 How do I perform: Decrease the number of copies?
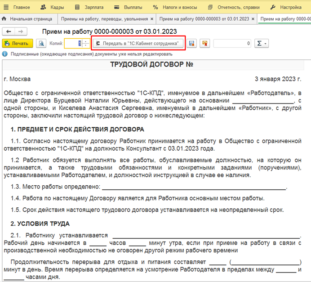point(85,46)
